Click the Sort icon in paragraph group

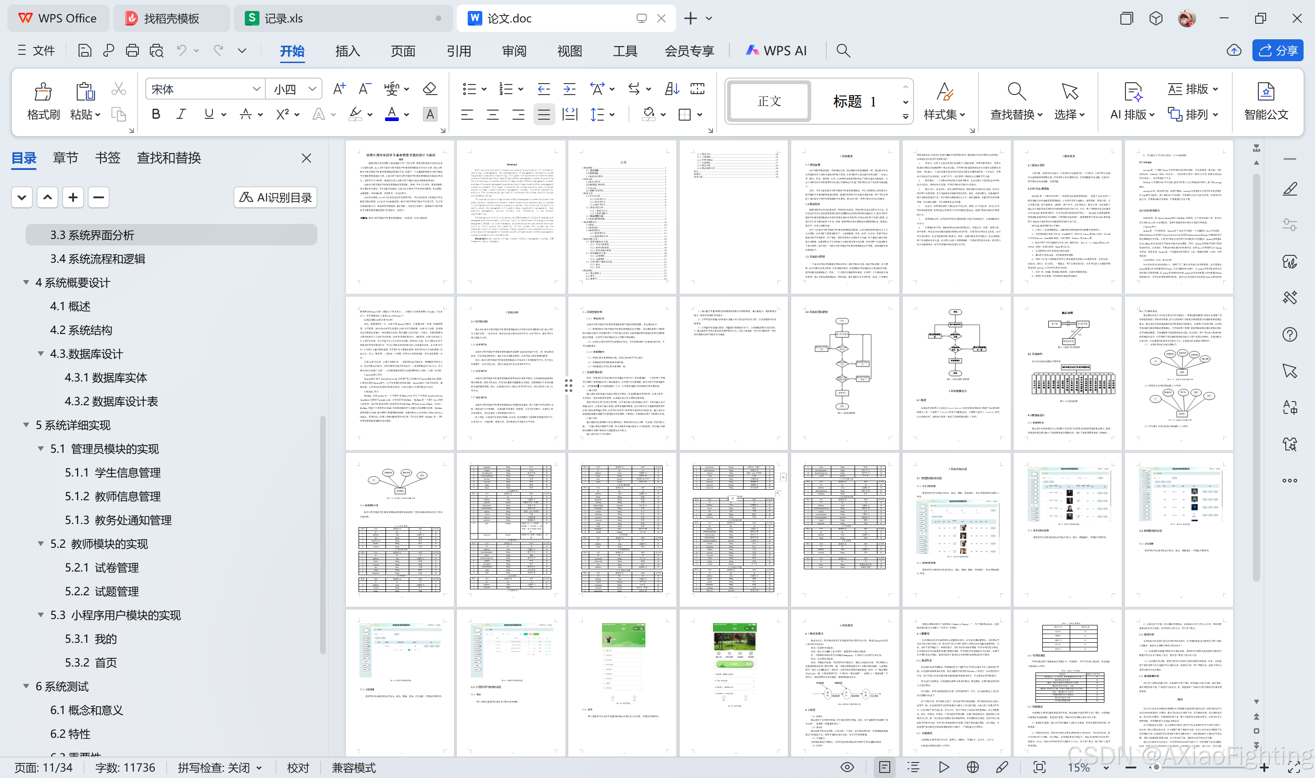672,89
